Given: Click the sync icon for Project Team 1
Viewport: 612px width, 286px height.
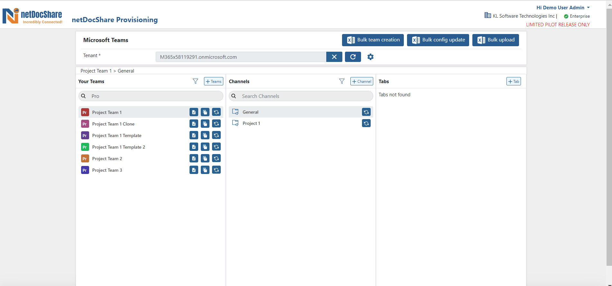Looking at the screenshot, I should 216,112.
